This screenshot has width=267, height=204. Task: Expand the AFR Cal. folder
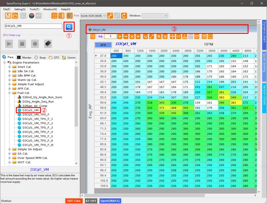10,89
